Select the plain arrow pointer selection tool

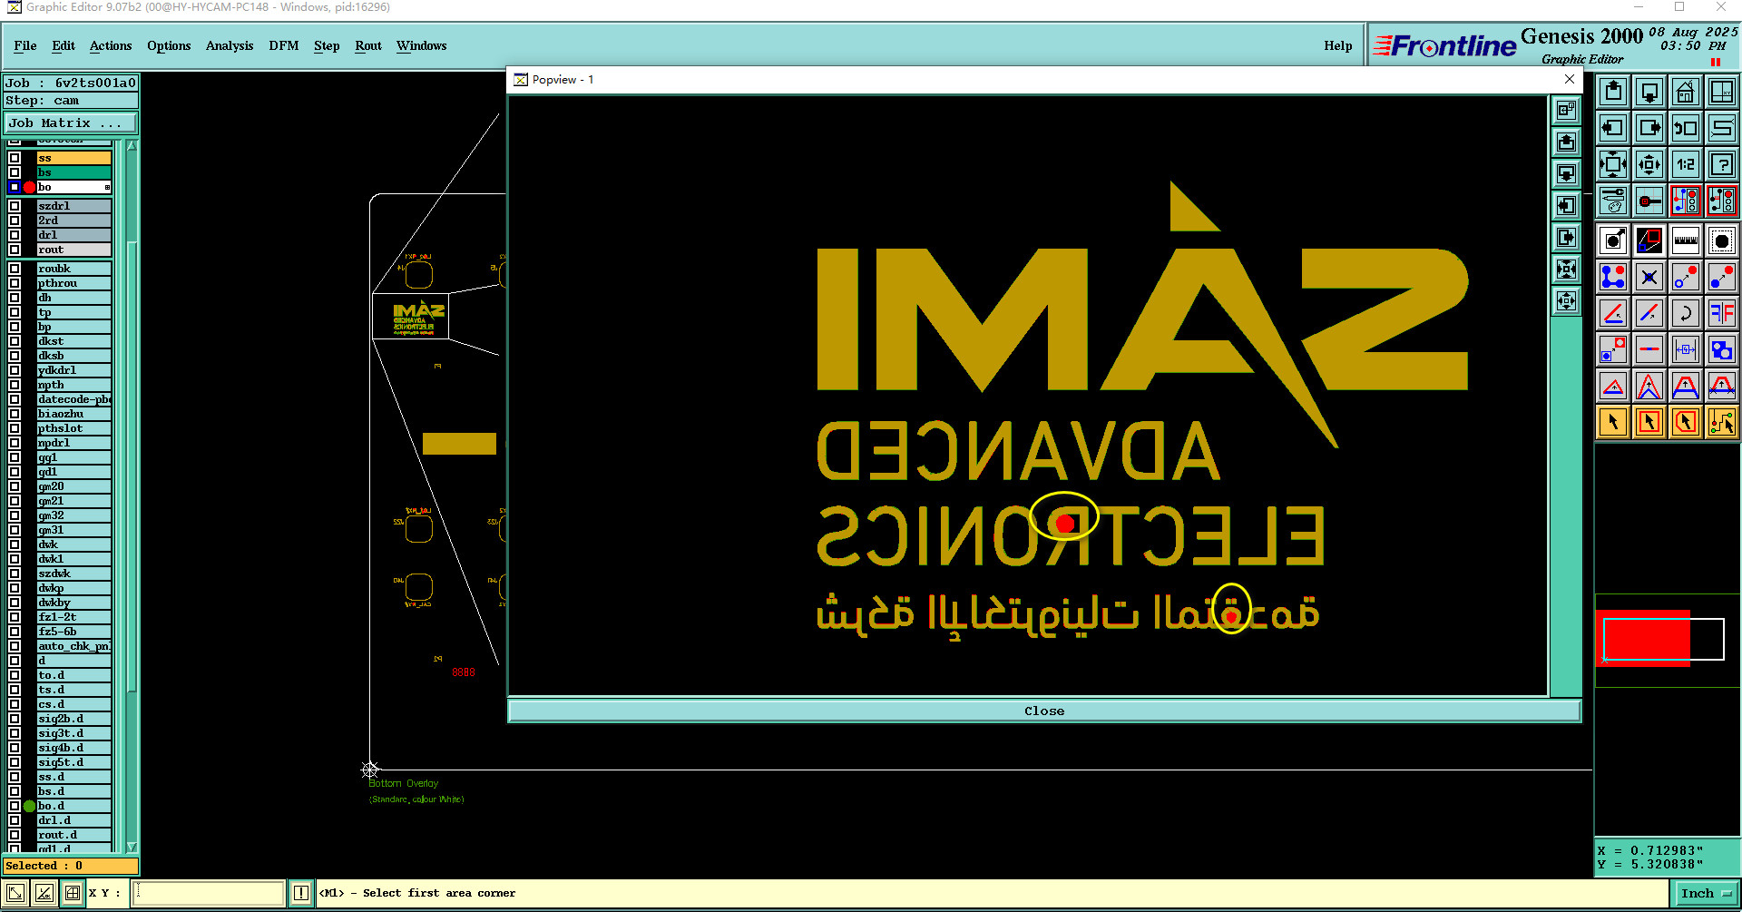click(1613, 422)
